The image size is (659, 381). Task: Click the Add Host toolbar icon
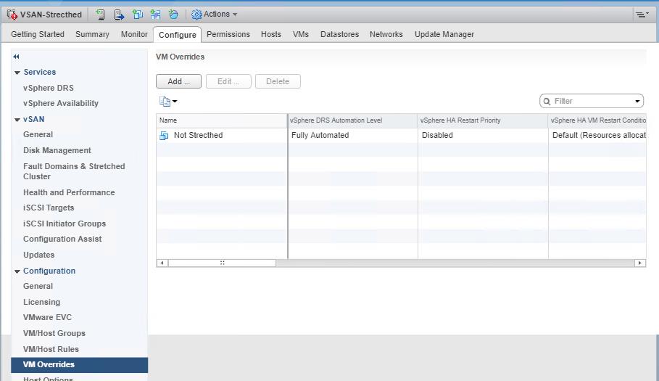tap(100, 15)
